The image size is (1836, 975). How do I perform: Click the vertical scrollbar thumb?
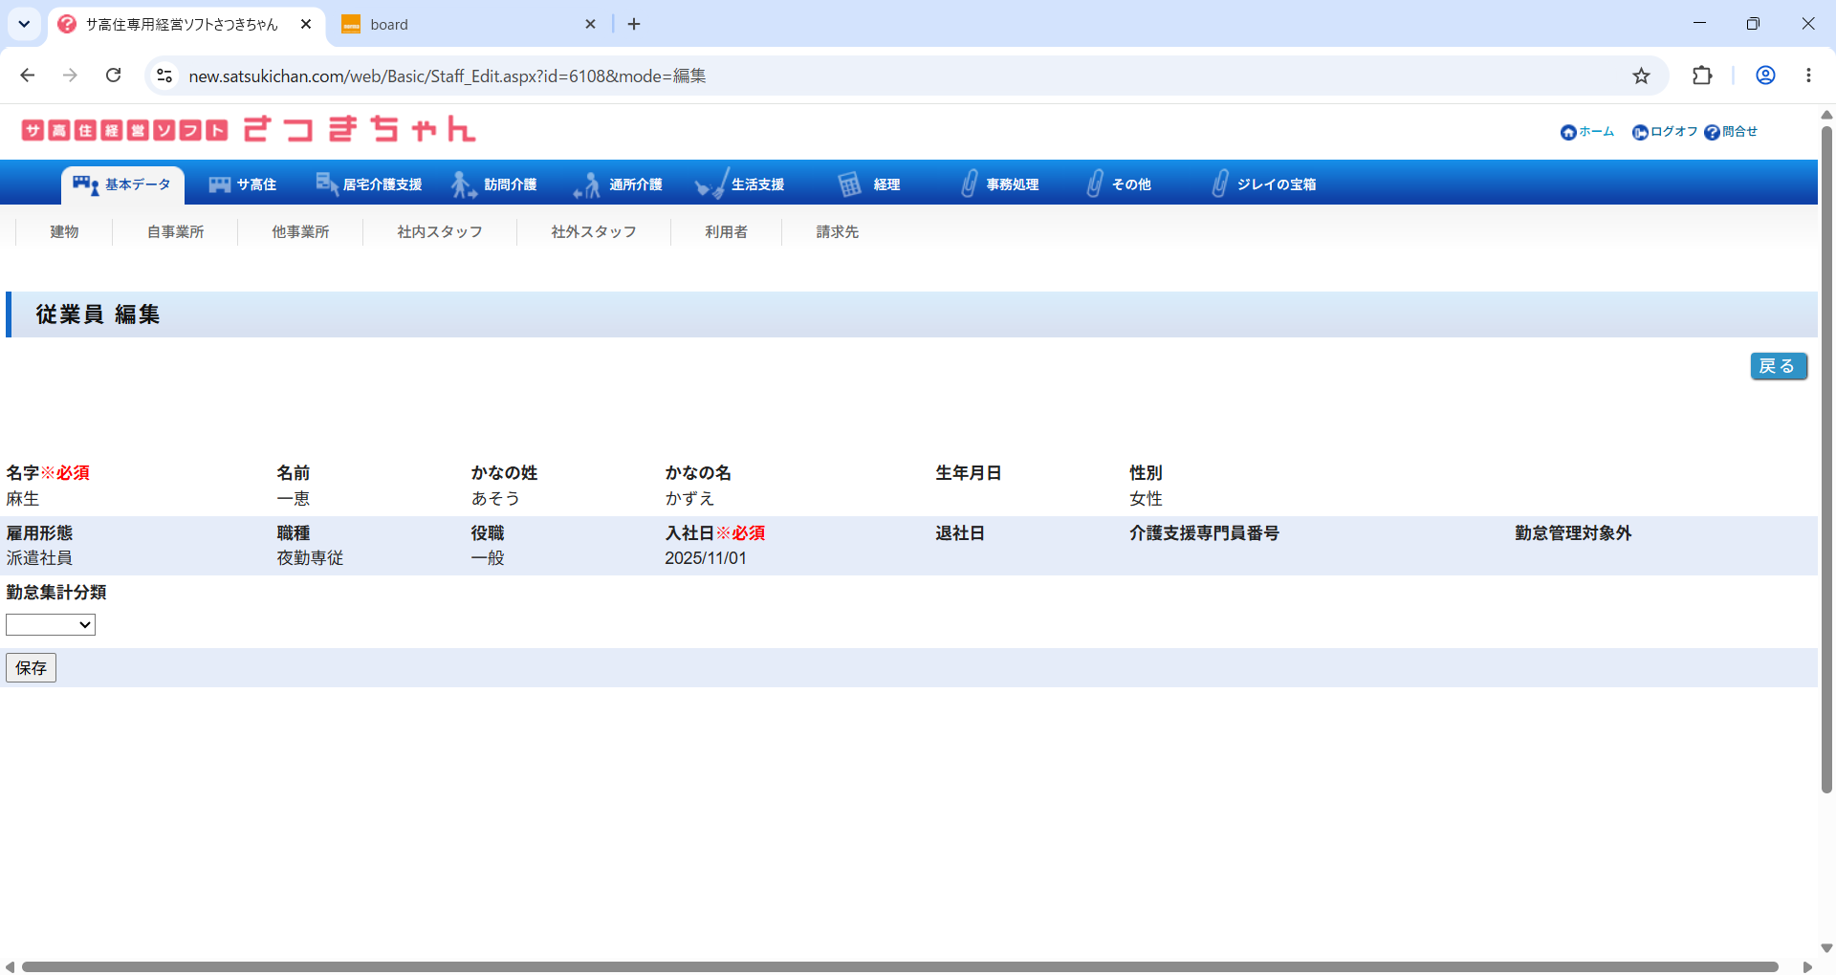1826,459
